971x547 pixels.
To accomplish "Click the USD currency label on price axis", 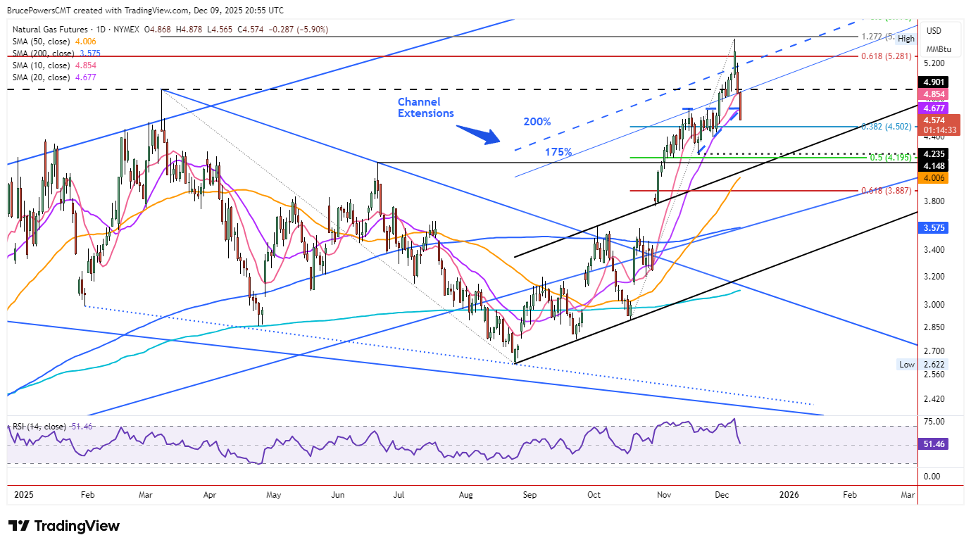I will (x=934, y=30).
